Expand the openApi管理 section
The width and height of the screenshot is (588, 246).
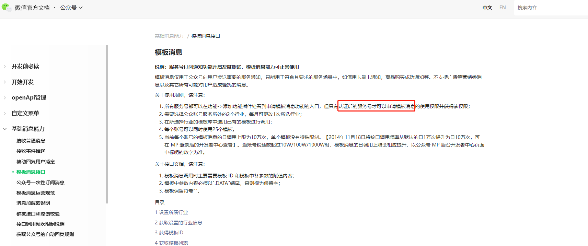(29, 98)
